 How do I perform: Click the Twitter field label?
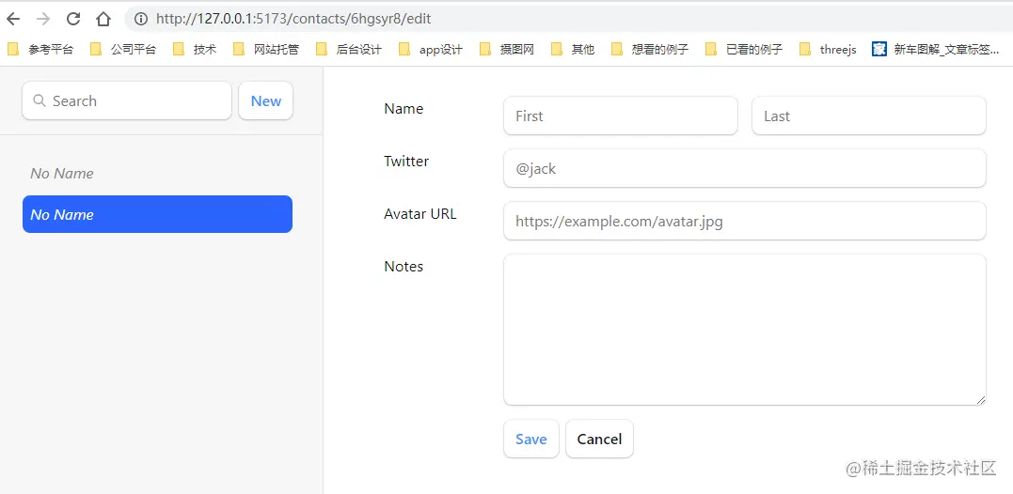pyautogui.click(x=406, y=162)
